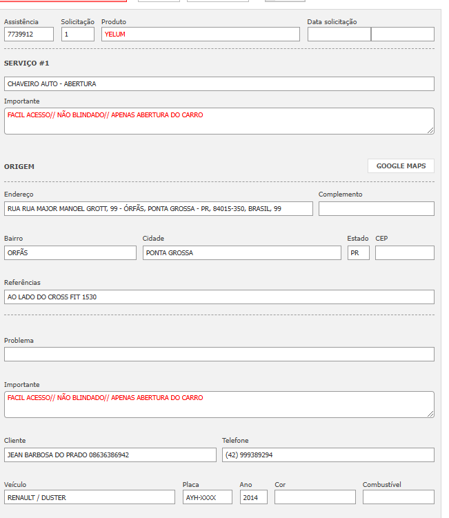The width and height of the screenshot is (449, 518).
Task: Click the Cliente name field
Action: click(x=110, y=455)
